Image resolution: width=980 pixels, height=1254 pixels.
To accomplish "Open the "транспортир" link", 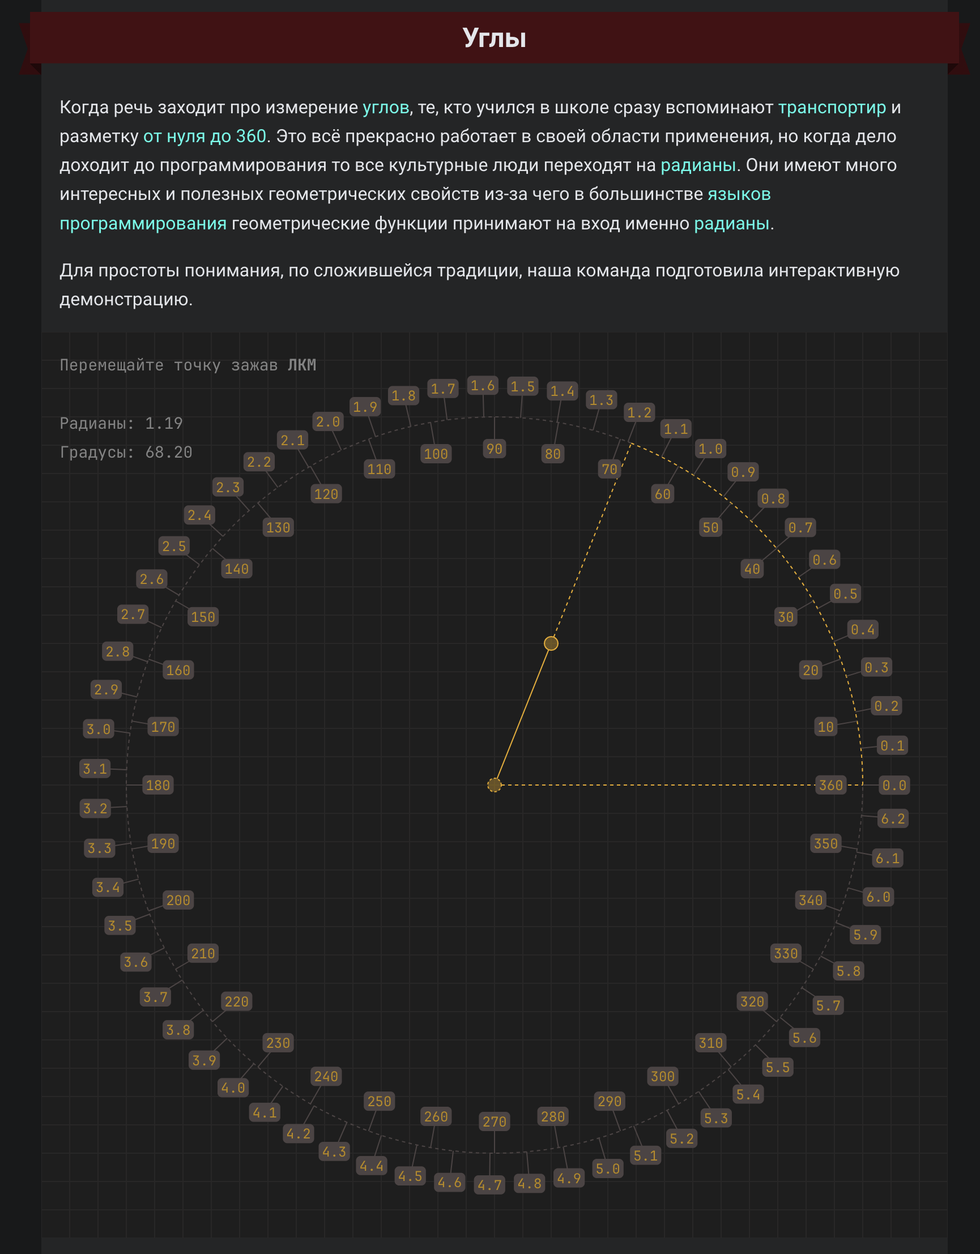I will (832, 108).
